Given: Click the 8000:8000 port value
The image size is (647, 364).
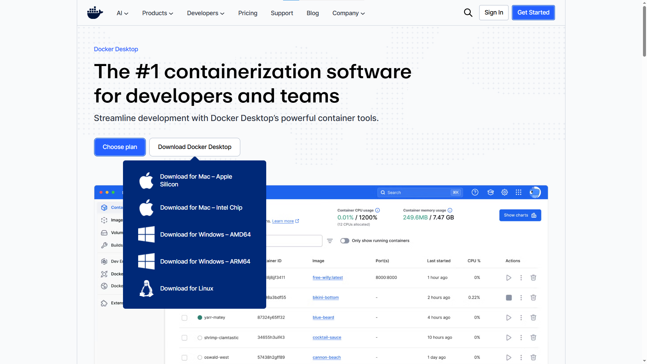Looking at the screenshot, I should tap(386, 278).
